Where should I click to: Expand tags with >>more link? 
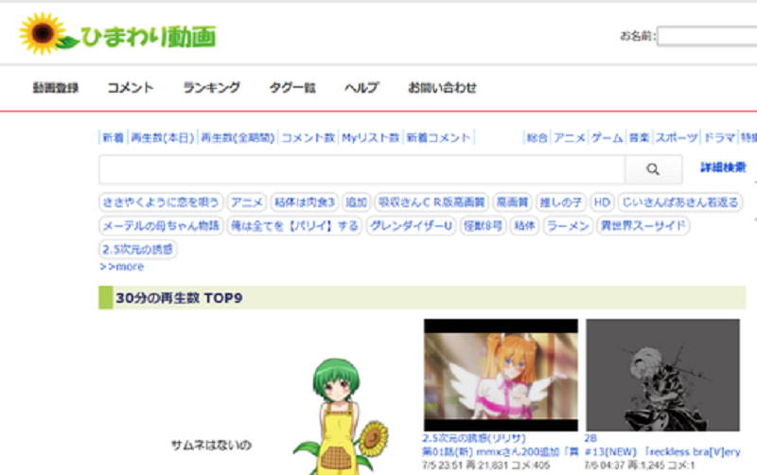click(122, 267)
